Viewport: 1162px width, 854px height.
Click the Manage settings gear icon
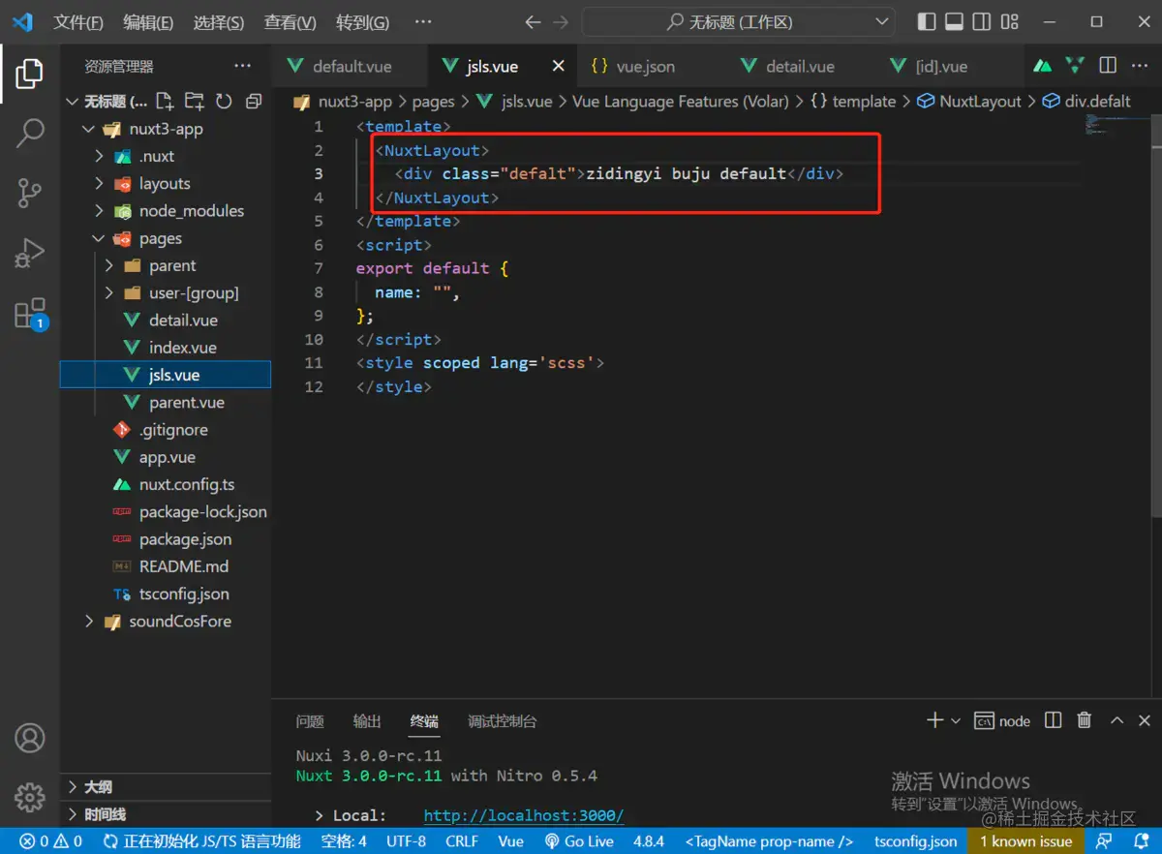click(x=30, y=797)
